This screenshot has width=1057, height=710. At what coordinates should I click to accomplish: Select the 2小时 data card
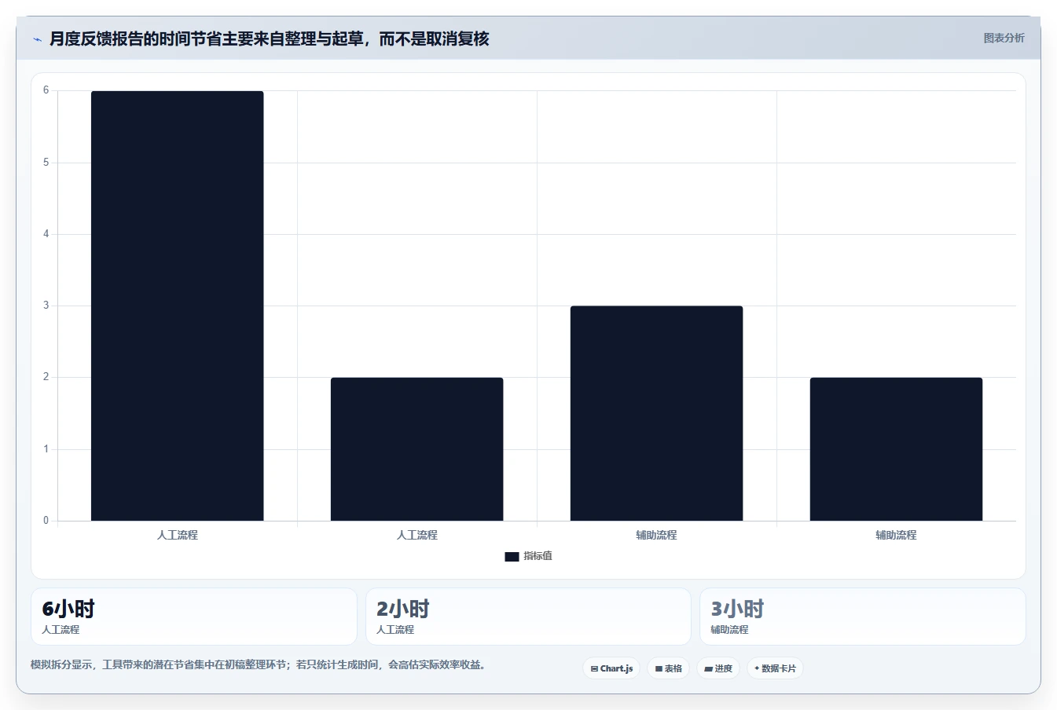click(528, 617)
